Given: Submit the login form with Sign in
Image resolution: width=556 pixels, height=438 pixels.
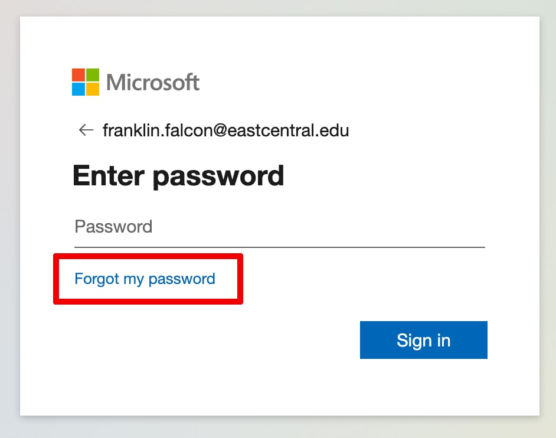Looking at the screenshot, I should click(x=423, y=340).
